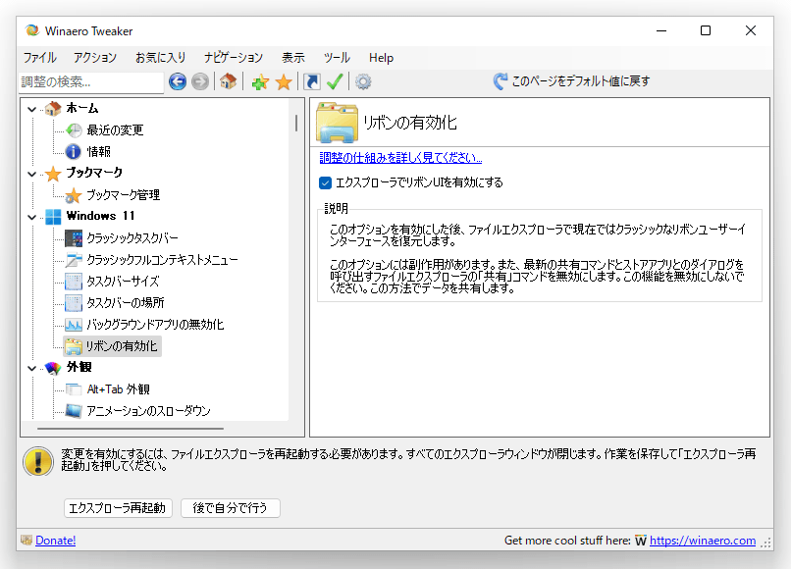The image size is (791, 569).
Task: Click the クラシックフルコンテキストメニュー icon
Action: point(74,260)
